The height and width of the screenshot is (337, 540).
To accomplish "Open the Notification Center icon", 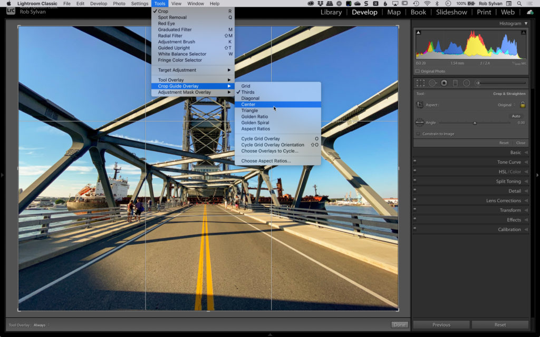I will [531, 4].
